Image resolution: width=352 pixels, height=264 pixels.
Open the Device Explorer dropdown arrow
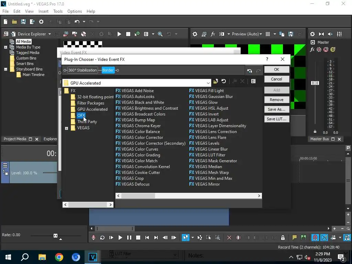(49, 34)
